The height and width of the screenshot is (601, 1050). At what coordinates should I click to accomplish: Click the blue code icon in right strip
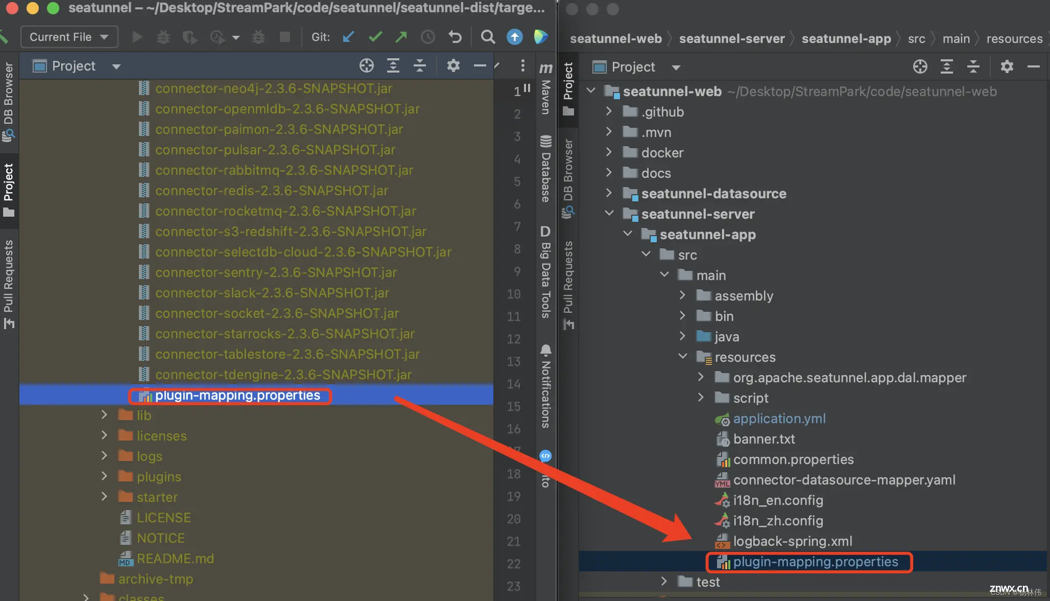point(545,455)
